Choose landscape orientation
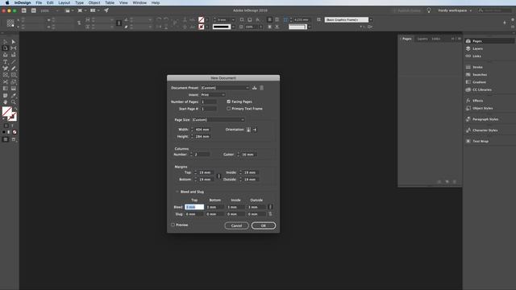Screen dimensions: 516x290 [255, 130]
